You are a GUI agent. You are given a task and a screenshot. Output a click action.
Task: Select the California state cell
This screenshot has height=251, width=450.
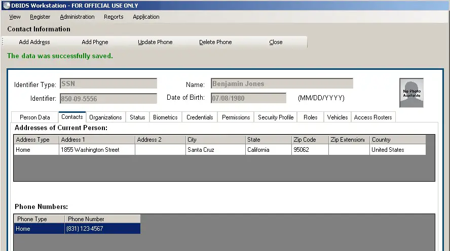[x=269, y=150]
